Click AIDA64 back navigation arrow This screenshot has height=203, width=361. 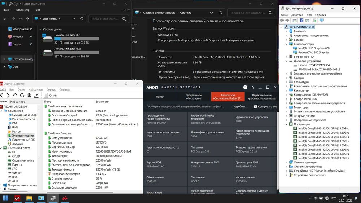pos(1,95)
